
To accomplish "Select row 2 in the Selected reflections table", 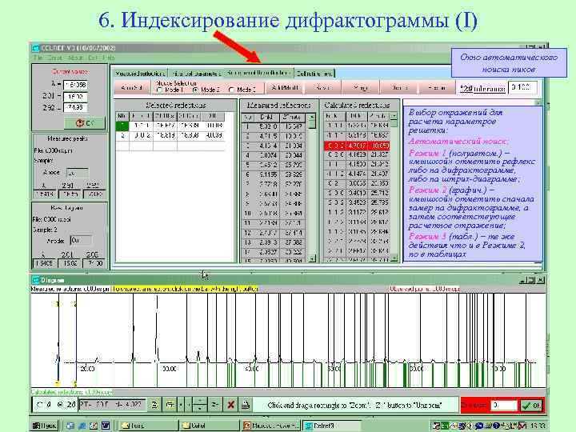I will pyautogui.click(x=170, y=135).
